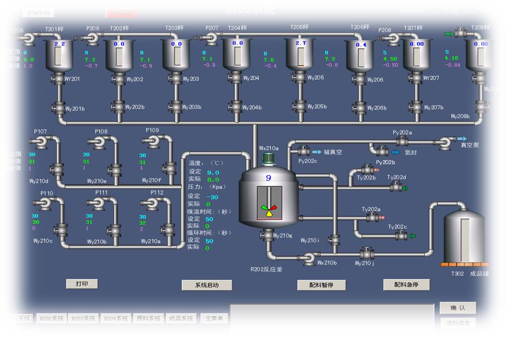Switch to the R203系统 tab
Image resolution: width=506 pixels, height=337 pixels.
pos(83,319)
